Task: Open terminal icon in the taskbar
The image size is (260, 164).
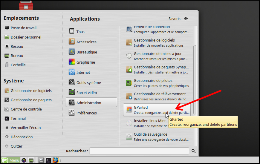Action: pos(48,160)
